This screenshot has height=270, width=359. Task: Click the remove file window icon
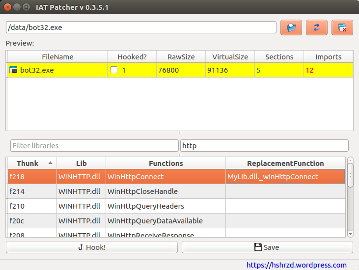[342, 27]
